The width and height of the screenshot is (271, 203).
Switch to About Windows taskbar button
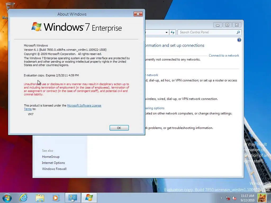click(89, 198)
